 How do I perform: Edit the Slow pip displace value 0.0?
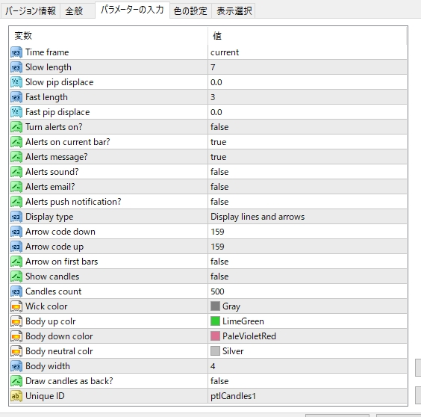308,82
